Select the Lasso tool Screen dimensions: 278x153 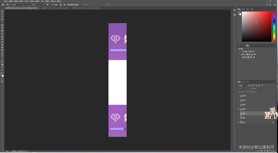(2, 17)
